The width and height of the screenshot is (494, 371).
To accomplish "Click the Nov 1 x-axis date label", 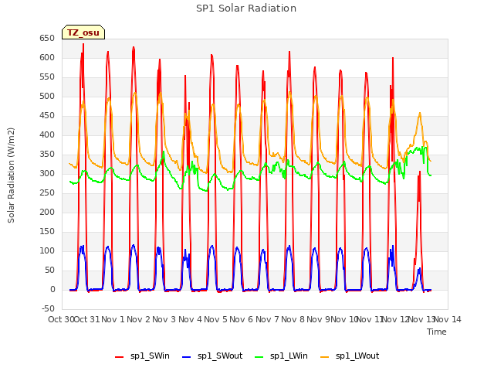I will tap(113, 319).
